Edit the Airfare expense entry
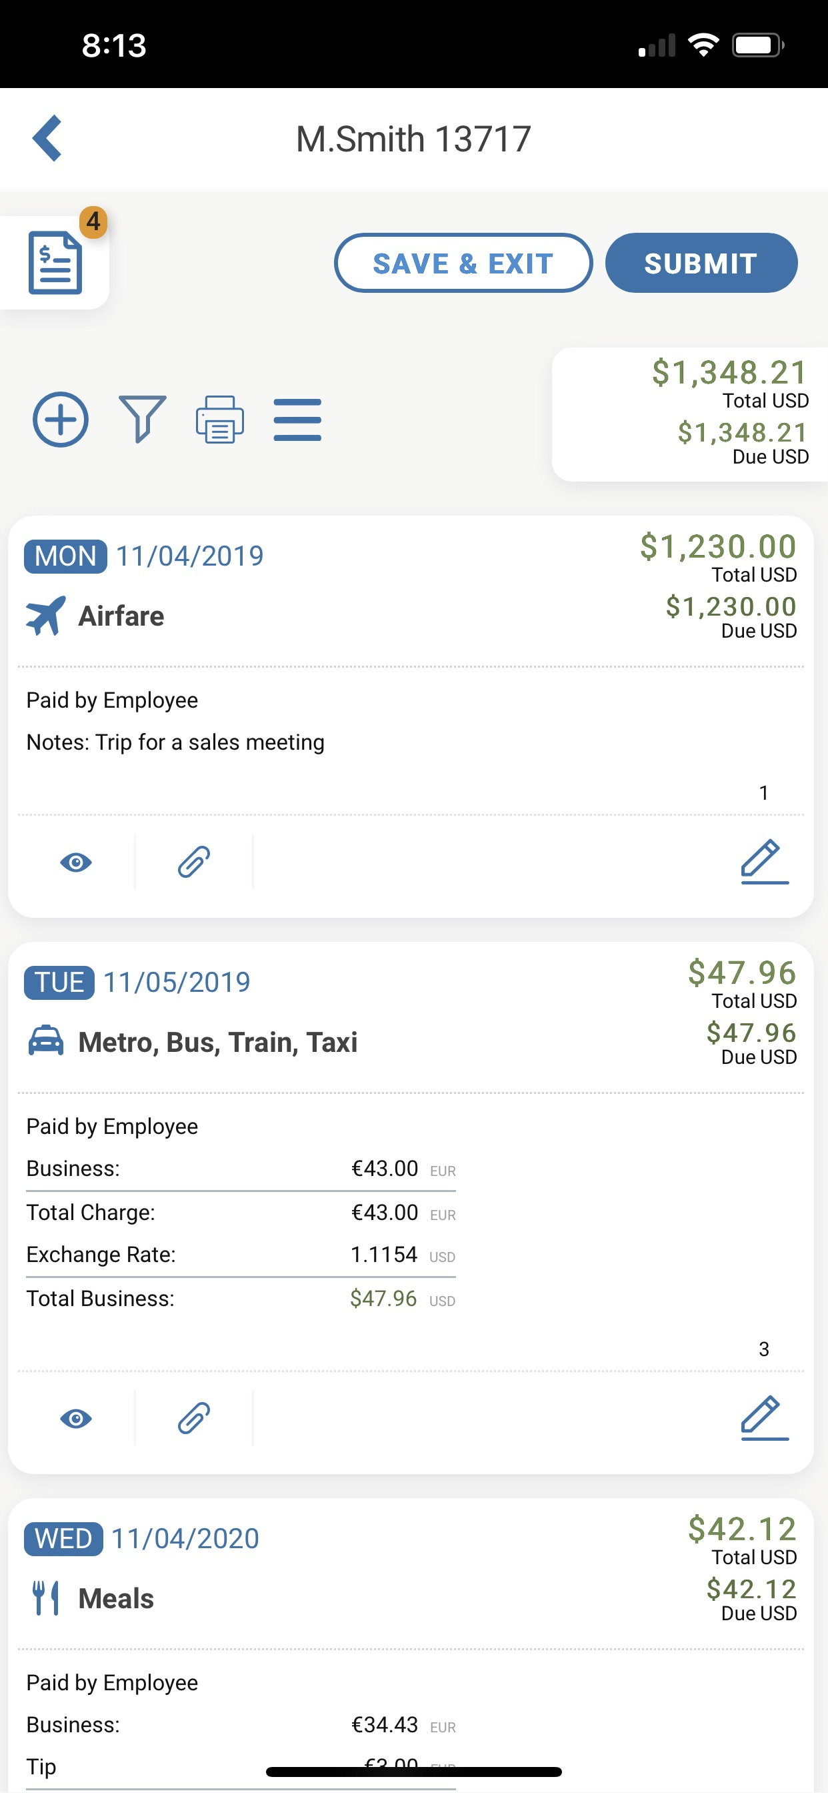Screen dimensions: 828x1793 tap(764, 862)
